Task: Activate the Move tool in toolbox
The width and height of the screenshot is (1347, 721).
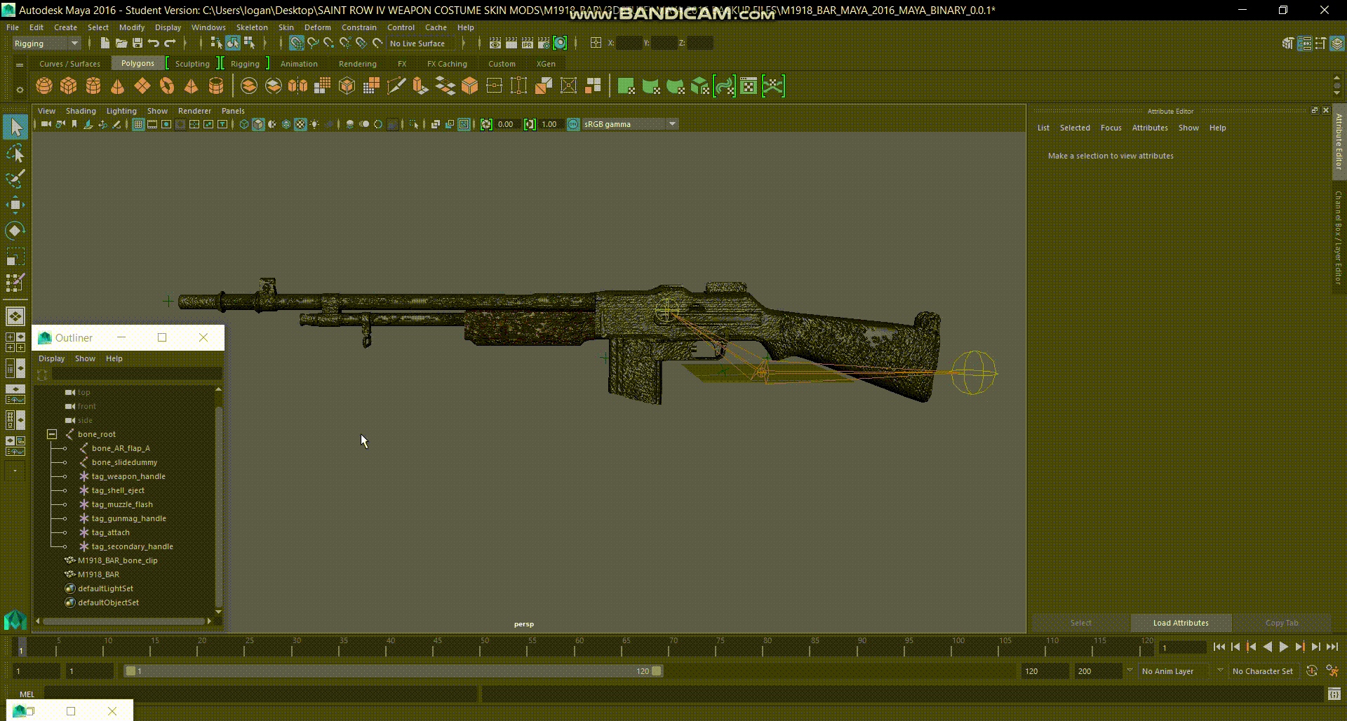Action: [15, 205]
